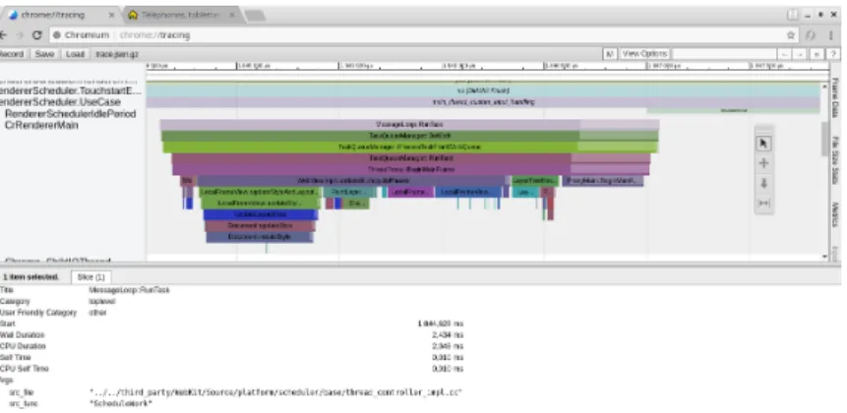Image resolution: width=847 pixels, height=413 pixels.
Task: Select the magenta LocalFrame slice
Action: pyautogui.click(x=411, y=192)
